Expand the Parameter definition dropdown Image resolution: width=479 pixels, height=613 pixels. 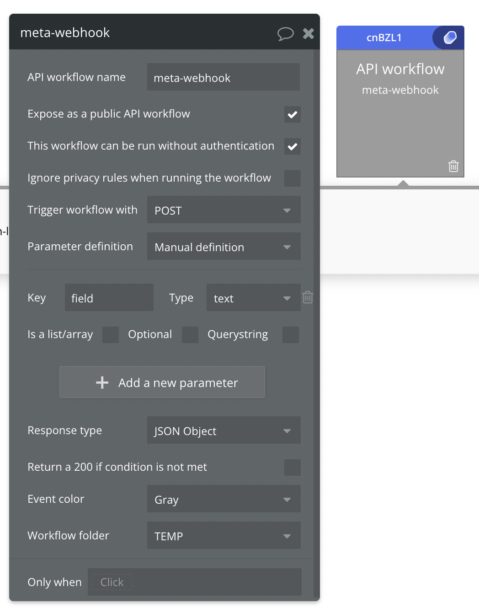click(224, 247)
